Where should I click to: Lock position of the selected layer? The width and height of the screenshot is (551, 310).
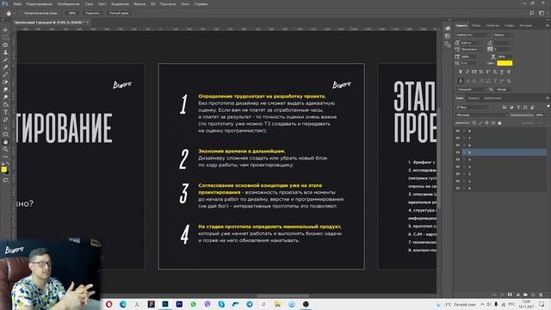click(486, 123)
